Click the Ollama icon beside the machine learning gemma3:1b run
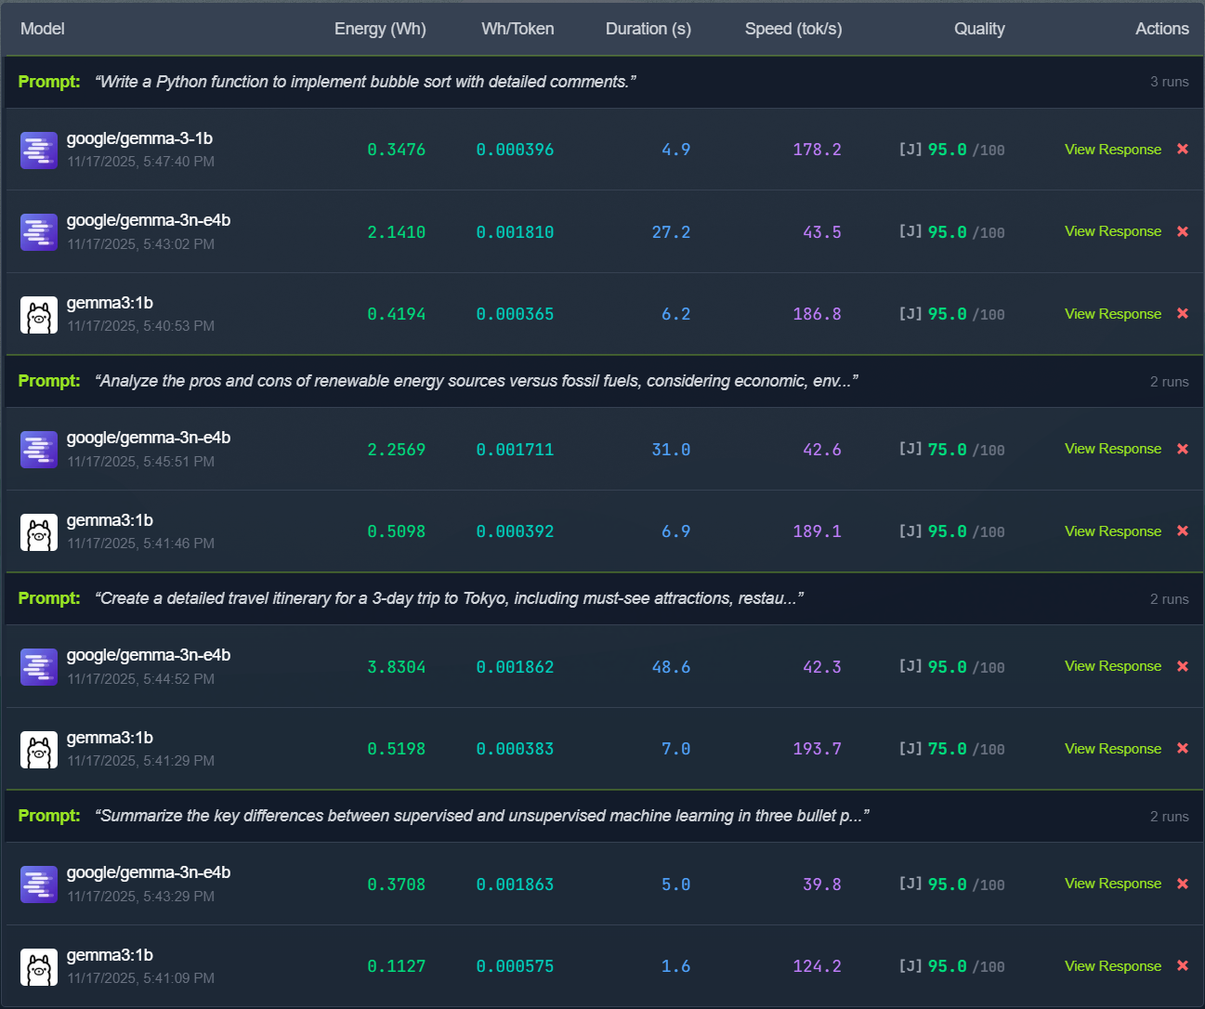 pyautogui.click(x=38, y=966)
